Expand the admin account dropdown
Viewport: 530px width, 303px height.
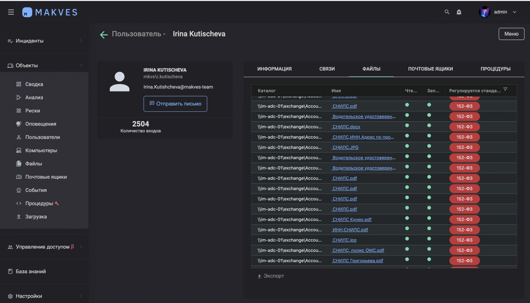514,12
